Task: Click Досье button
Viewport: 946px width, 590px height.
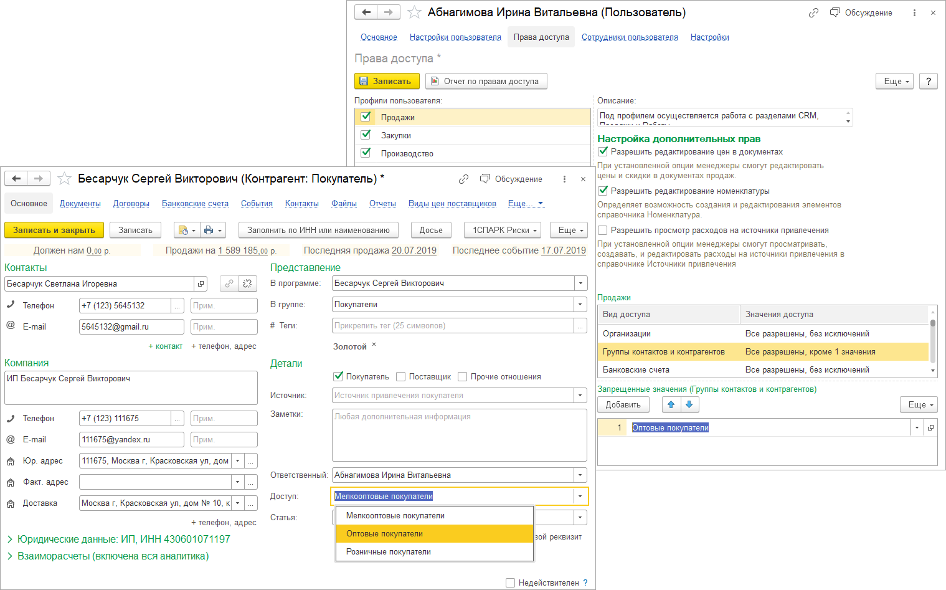Action: tap(431, 230)
